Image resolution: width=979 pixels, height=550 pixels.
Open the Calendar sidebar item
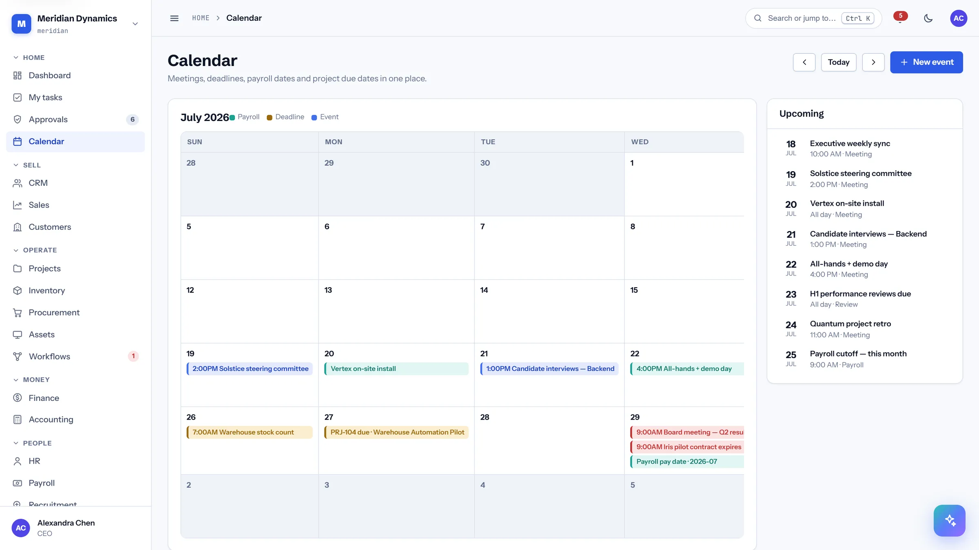coord(75,141)
